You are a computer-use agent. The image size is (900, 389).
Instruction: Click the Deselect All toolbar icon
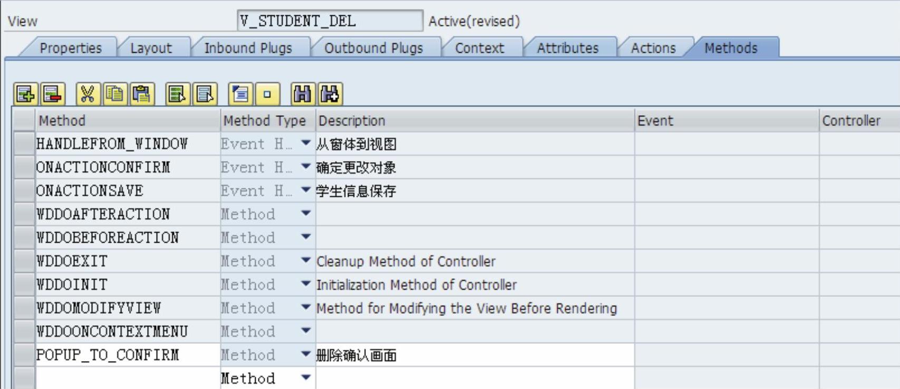click(205, 94)
